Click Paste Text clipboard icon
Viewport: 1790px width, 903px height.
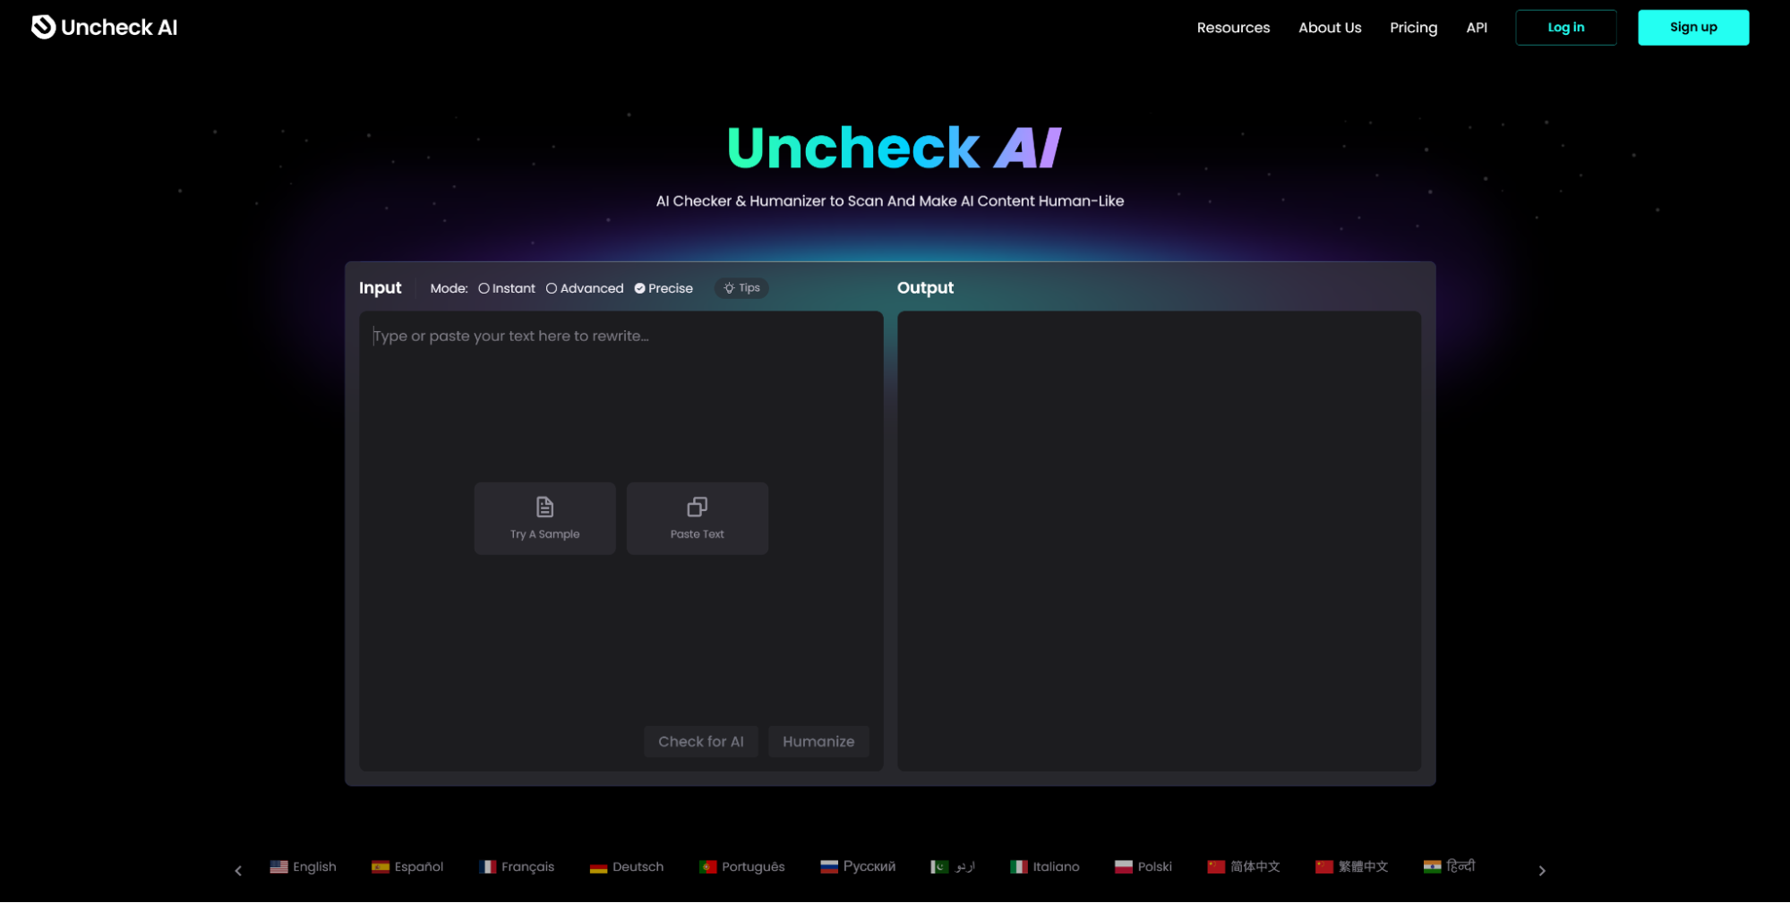click(x=697, y=507)
